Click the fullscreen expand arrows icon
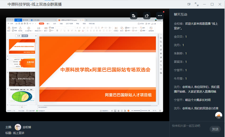This screenshot has height=137, width=225. coord(197,4)
